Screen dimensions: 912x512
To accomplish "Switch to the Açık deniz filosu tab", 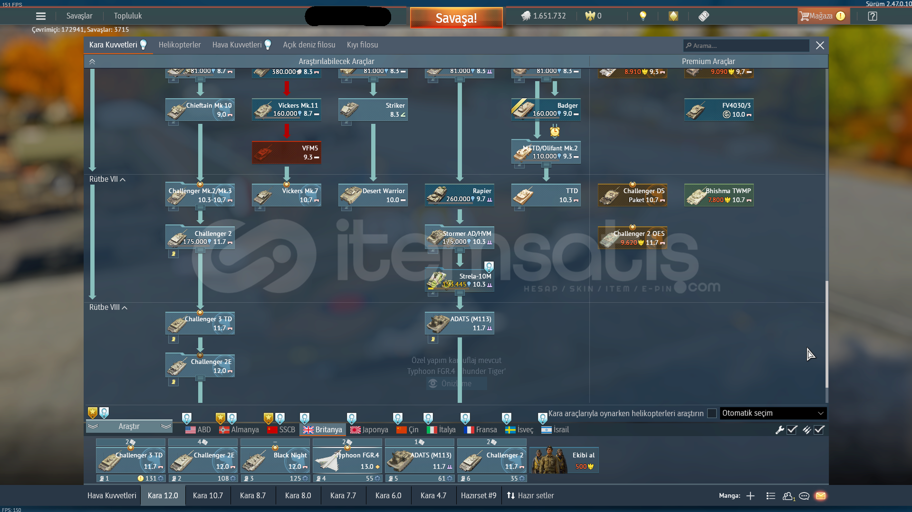I will (309, 45).
